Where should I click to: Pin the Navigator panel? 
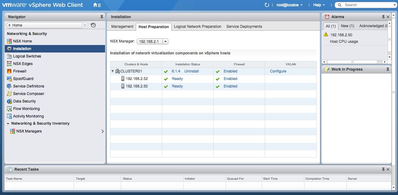101,17
